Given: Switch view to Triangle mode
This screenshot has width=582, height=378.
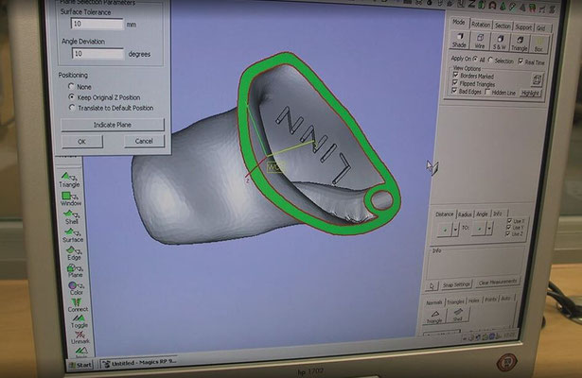Looking at the screenshot, I should click(520, 43).
